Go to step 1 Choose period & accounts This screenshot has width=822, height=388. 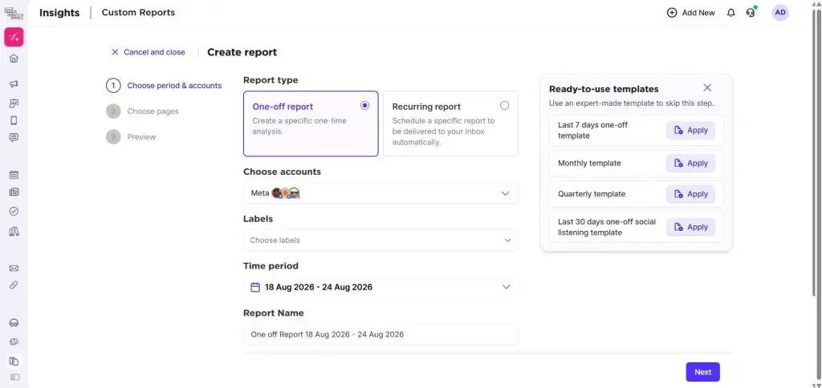point(164,85)
